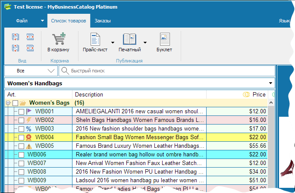Click the $17.00 price cell
The height and width of the screenshot is (193, 295).
[237, 128]
